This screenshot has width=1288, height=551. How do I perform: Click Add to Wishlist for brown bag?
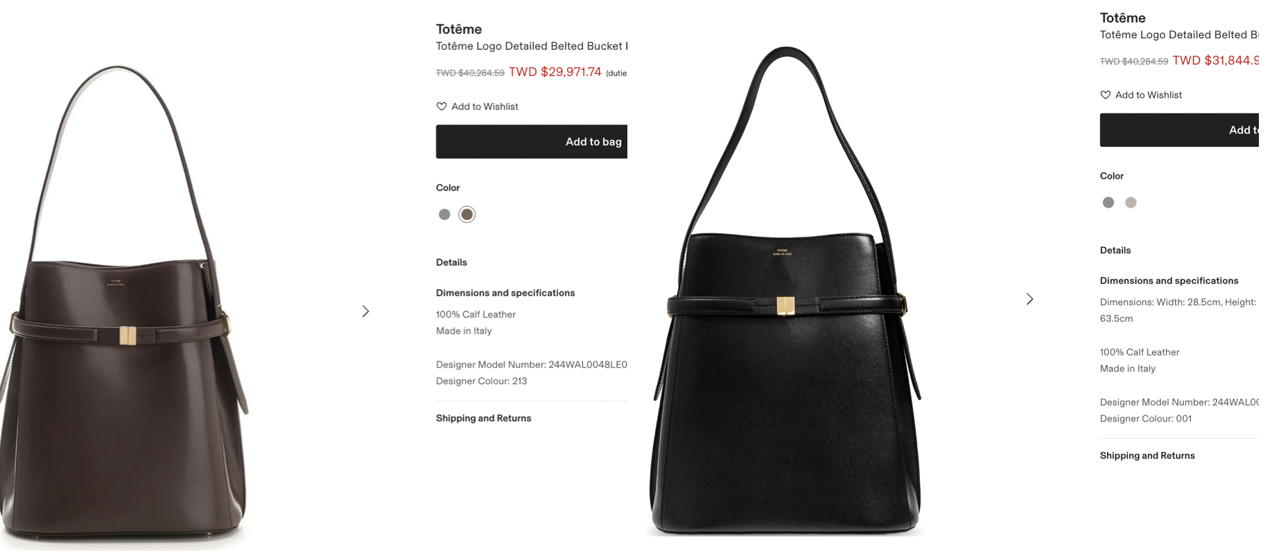click(477, 107)
